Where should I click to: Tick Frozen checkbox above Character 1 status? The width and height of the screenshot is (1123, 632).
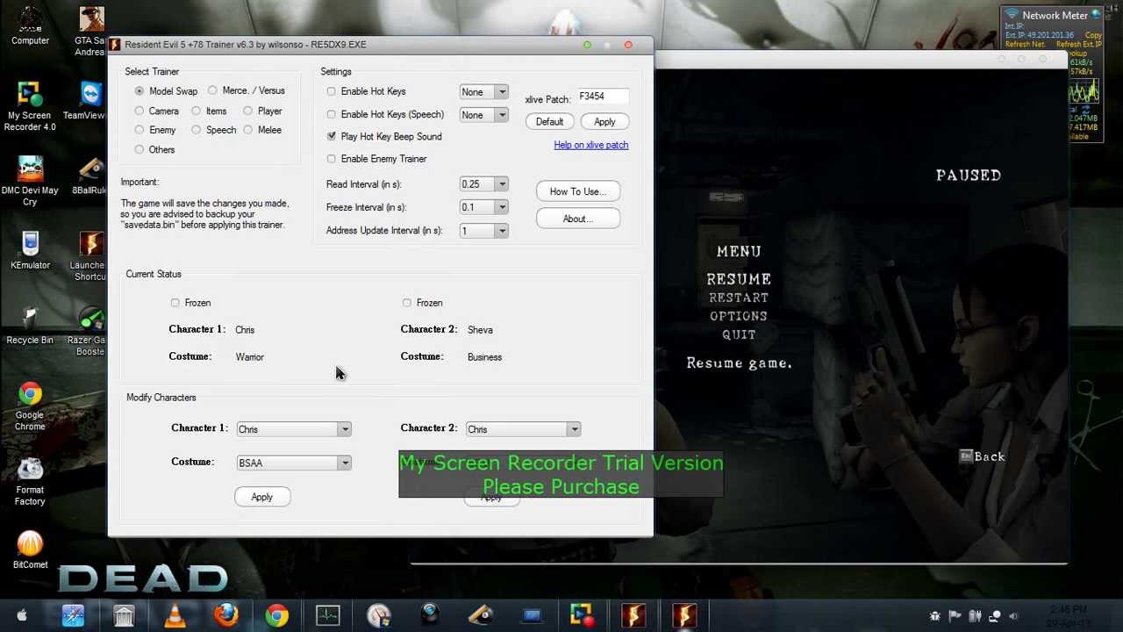pyautogui.click(x=175, y=303)
